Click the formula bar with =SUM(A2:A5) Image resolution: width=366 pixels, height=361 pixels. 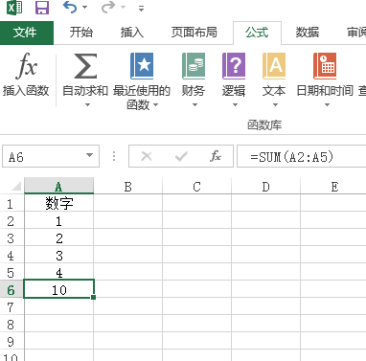pyautogui.click(x=302, y=156)
